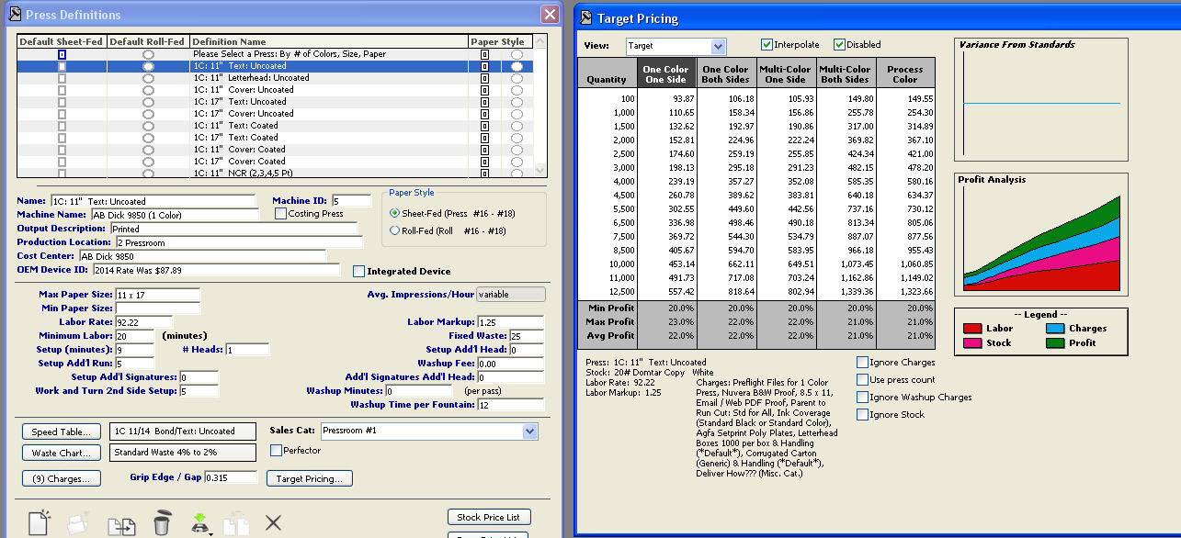Screen dimensions: 1181x538
Task: Check the Ignore Washup Charges option
Action: tap(862, 398)
